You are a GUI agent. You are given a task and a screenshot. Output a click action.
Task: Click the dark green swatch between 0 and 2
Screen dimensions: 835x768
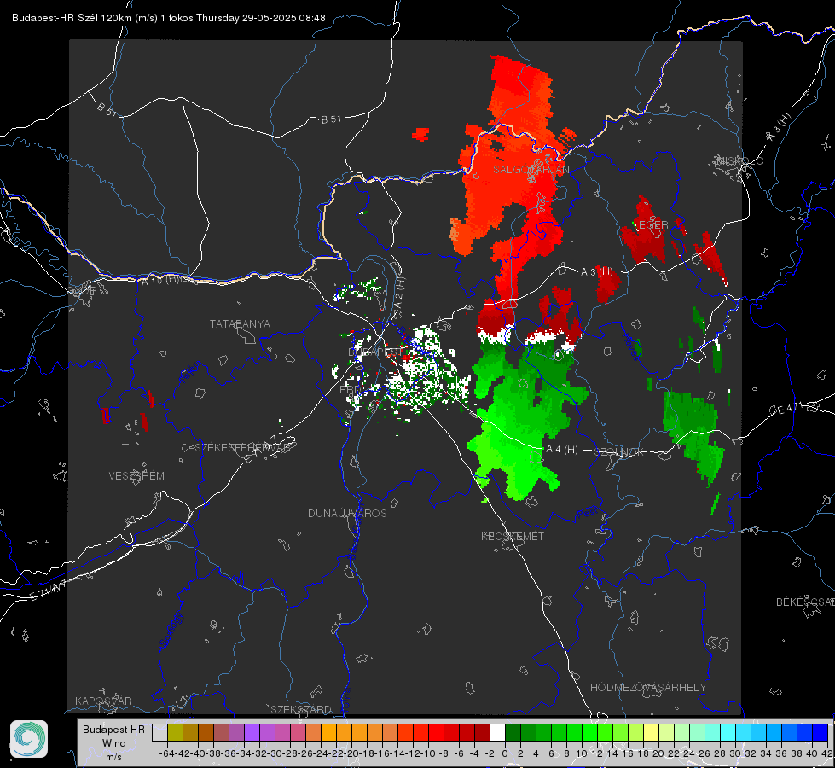[513, 732]
